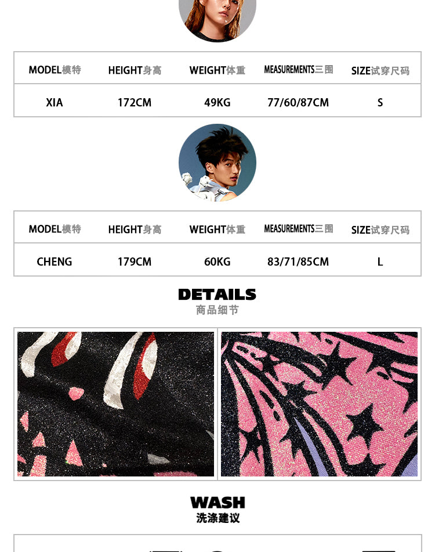Click first table's MODEL column header

[x=55, y=70]
